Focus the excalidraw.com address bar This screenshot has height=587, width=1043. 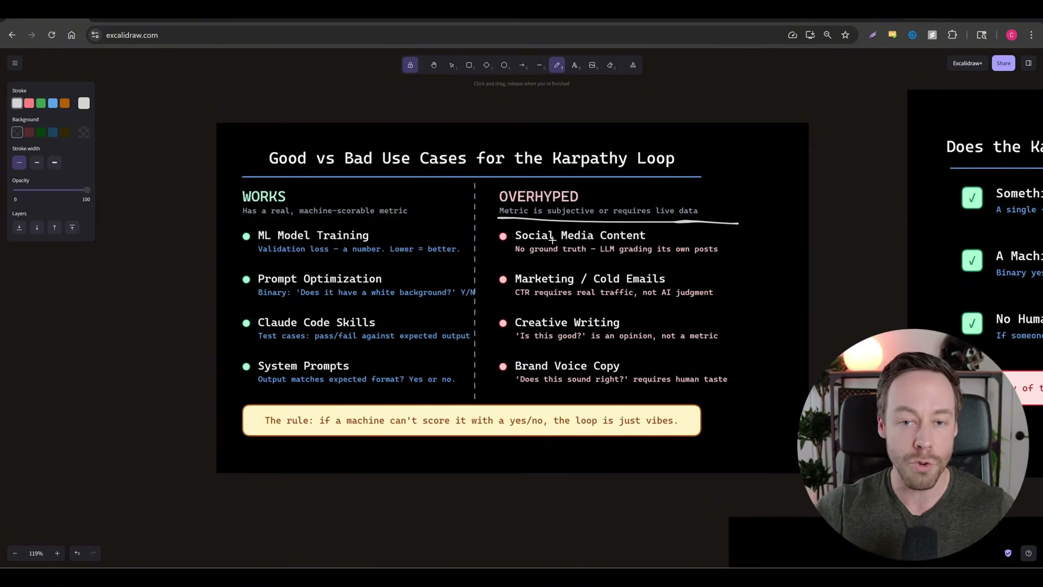tap(440, 35)
